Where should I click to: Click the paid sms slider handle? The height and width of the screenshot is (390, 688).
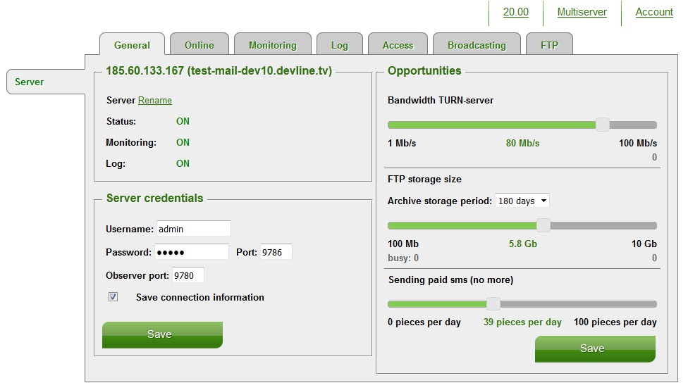[493, 303]
